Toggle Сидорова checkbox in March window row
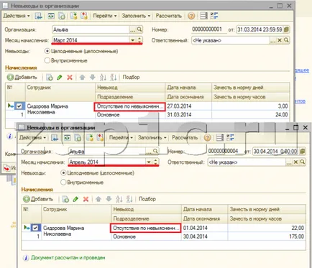Screen dimensions: 312x268 tap(19, 106)
